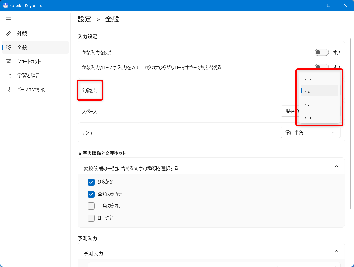
Task: Click the テンキー row label
Action: pos(89,133)
